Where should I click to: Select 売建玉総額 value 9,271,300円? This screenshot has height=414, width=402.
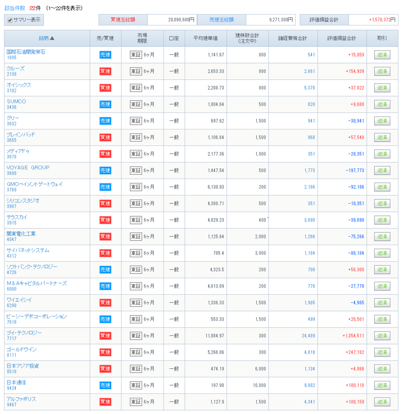281,20
